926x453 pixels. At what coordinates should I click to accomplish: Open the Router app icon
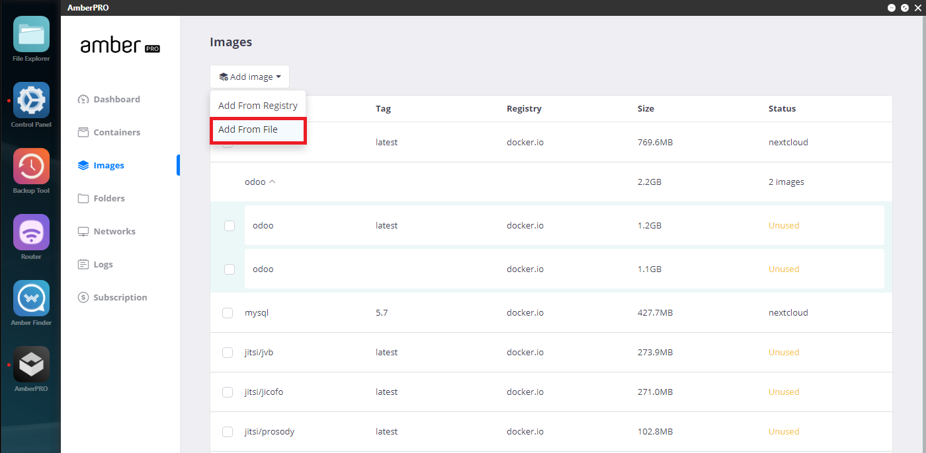31,232
